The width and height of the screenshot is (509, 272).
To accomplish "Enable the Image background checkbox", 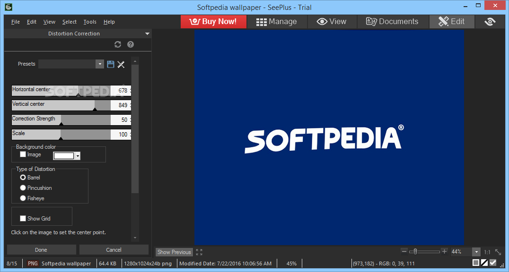I will point(23,154).
